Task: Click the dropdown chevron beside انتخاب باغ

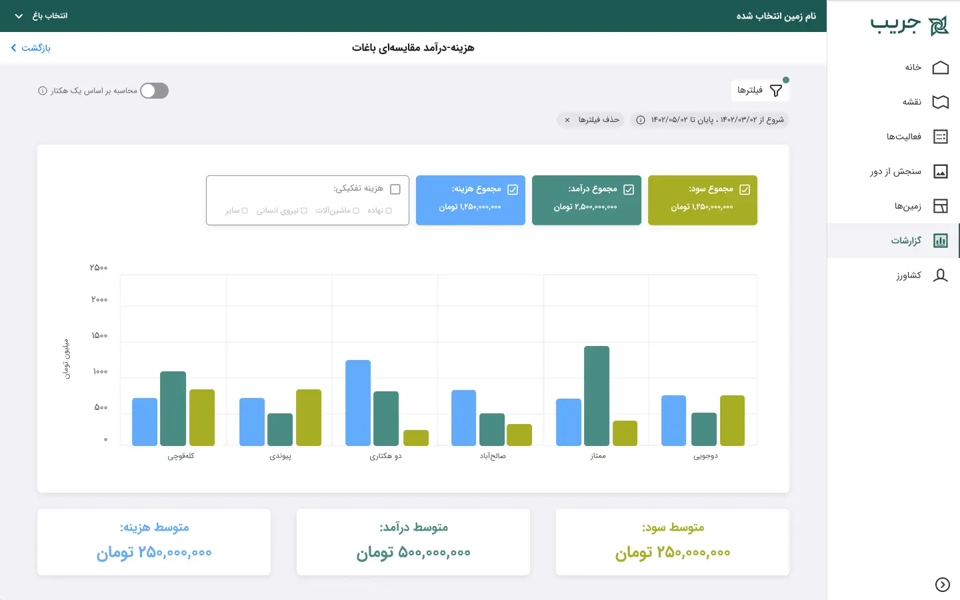Action: click(x=19, y=16)
